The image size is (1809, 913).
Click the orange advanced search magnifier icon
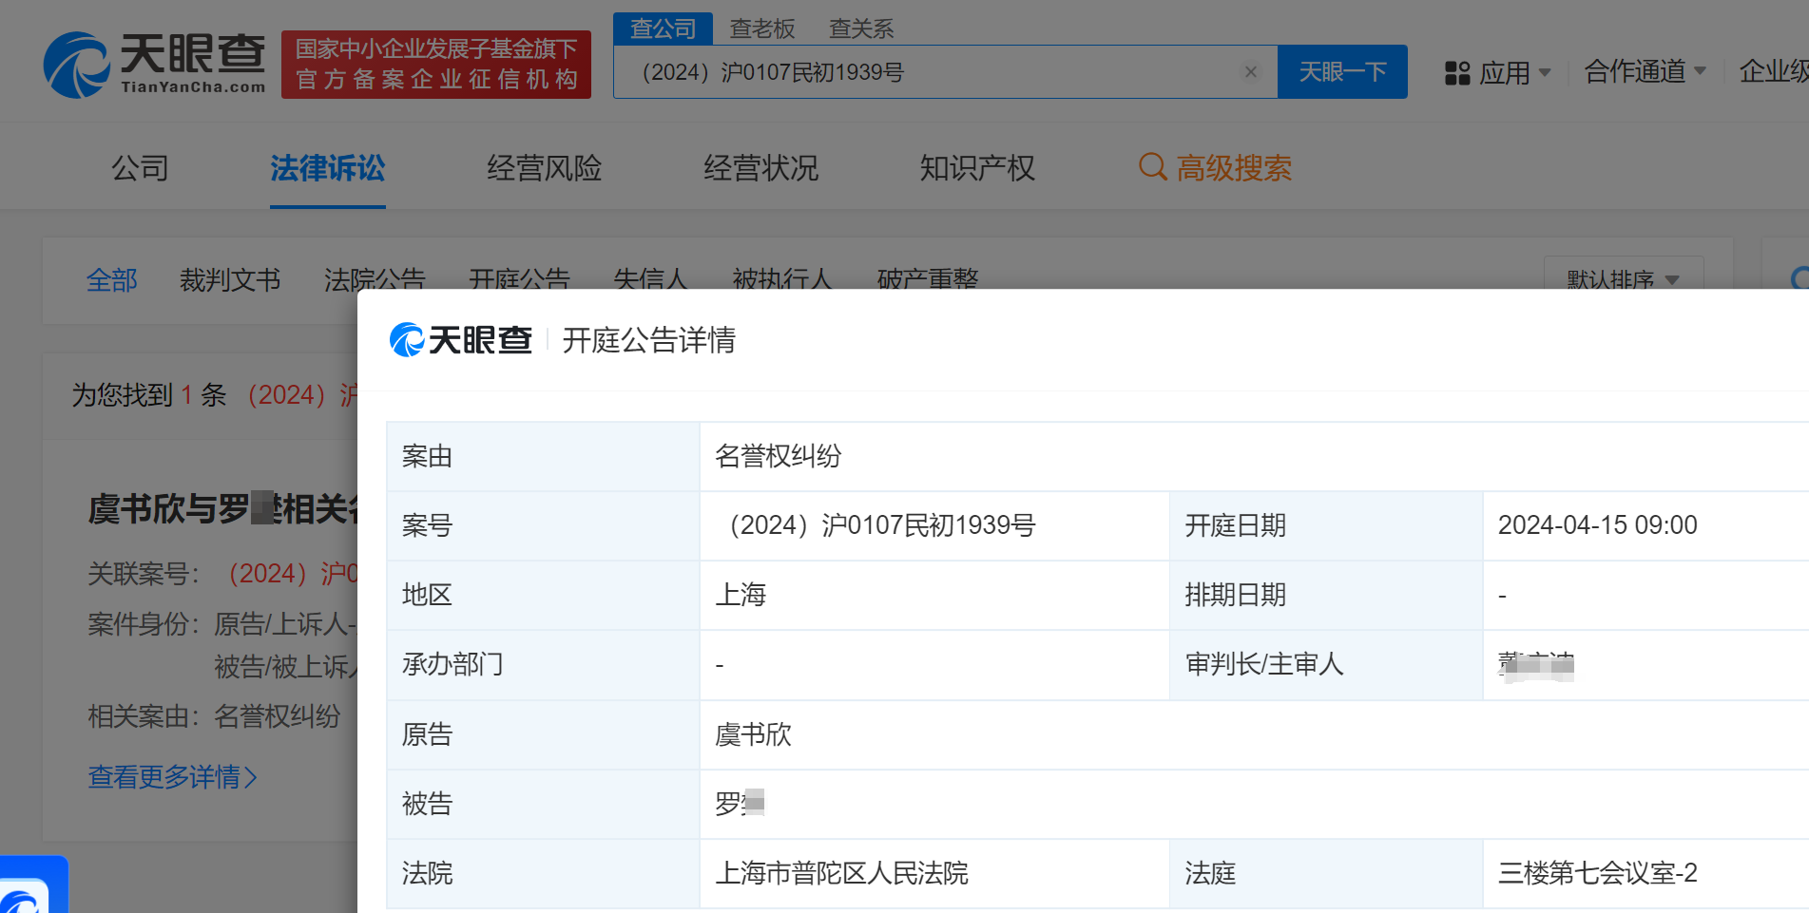(x=1152, y=167)
